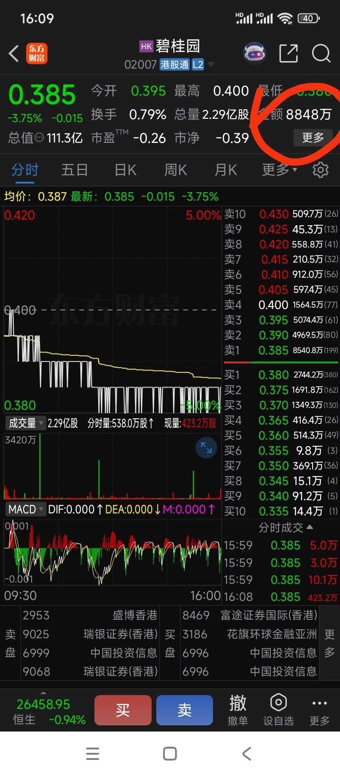Select the 卖6 0.410 order row

coord(281,275)
